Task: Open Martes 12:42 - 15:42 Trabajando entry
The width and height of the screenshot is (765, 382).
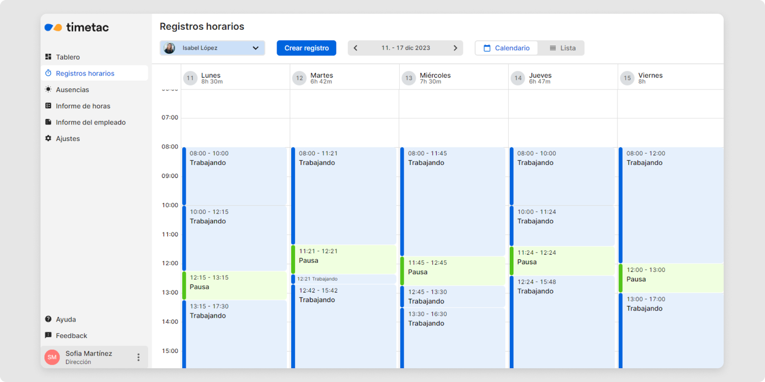Action: click(344, 326)
